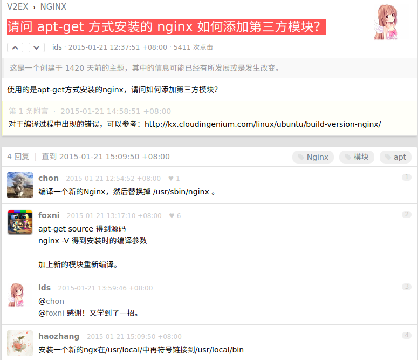The image size is (418, 360).
Task: Select timestamp '2015-01-21 13:17:10 +08:00'
Action: point(114,216)
